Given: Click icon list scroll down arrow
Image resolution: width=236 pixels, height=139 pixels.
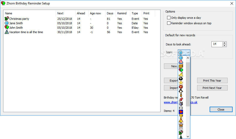Looking at the screenshot, I should (x=188, y=137).
